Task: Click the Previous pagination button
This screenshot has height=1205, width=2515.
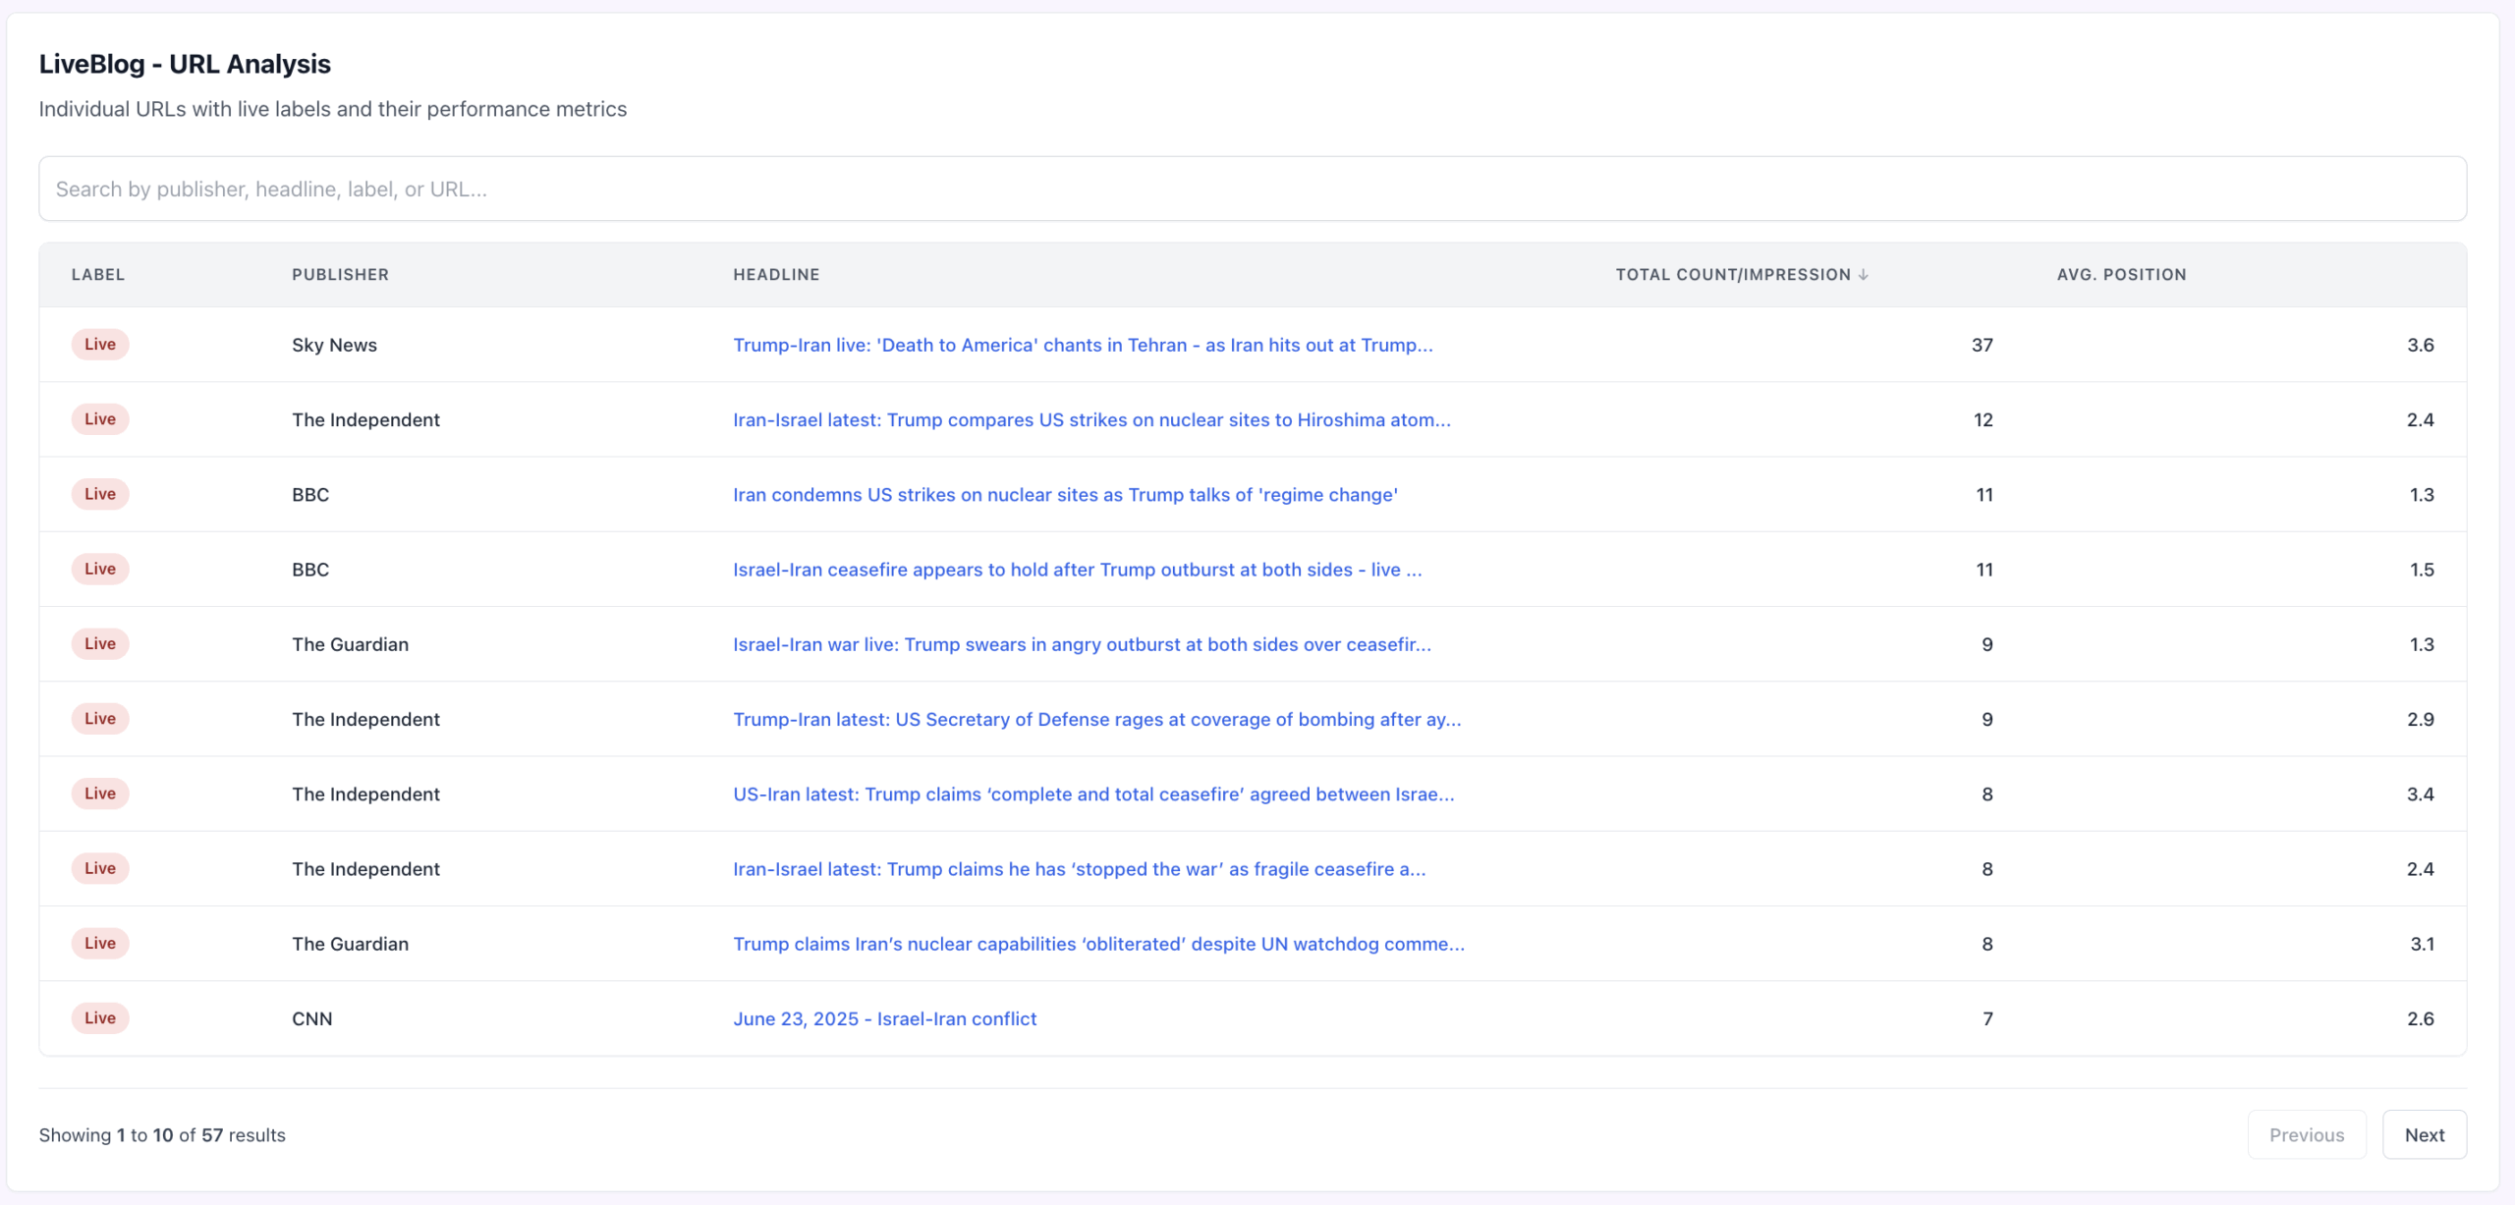Action: (x=2306, y=1135)
